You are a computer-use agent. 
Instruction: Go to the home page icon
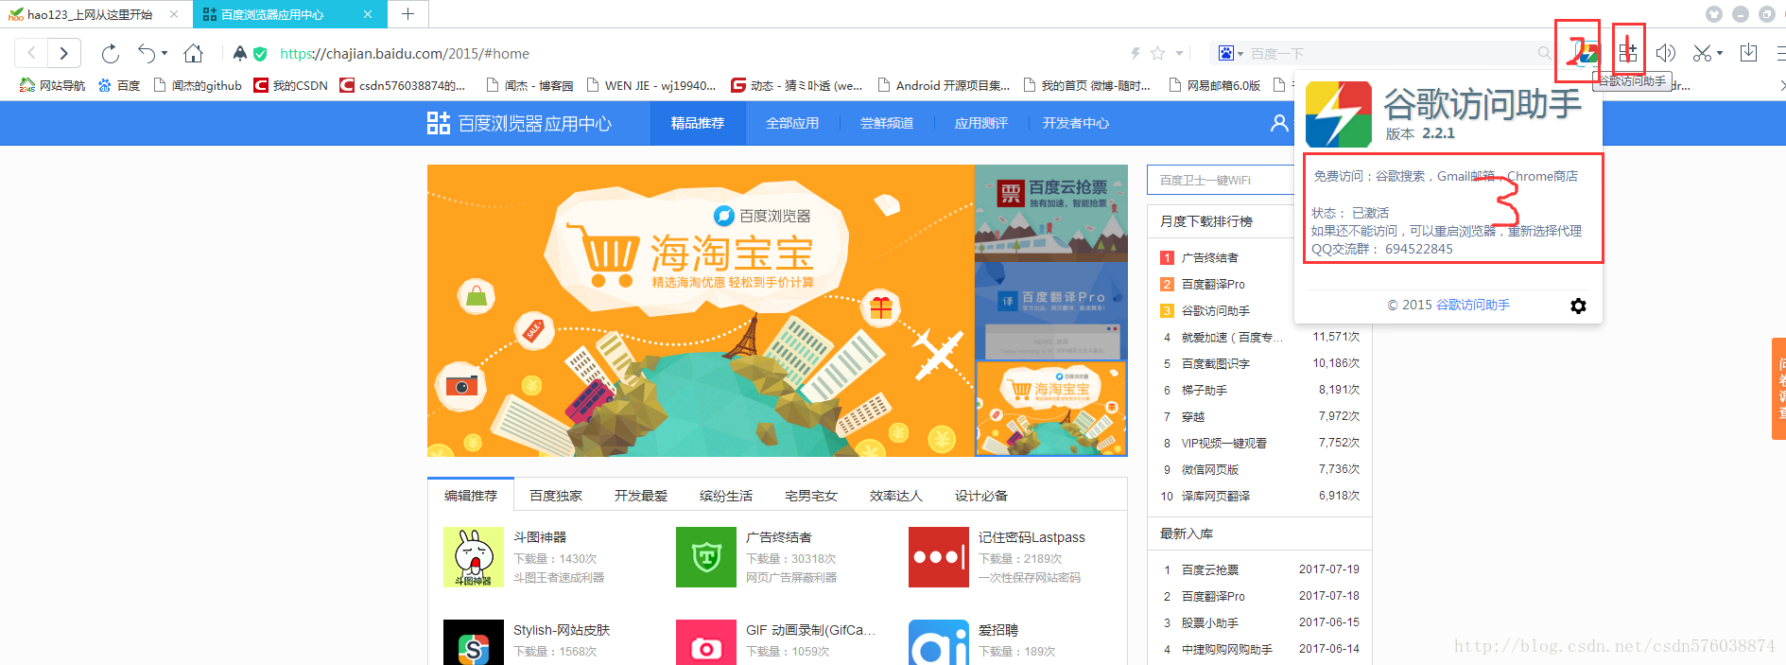point(193,53)
